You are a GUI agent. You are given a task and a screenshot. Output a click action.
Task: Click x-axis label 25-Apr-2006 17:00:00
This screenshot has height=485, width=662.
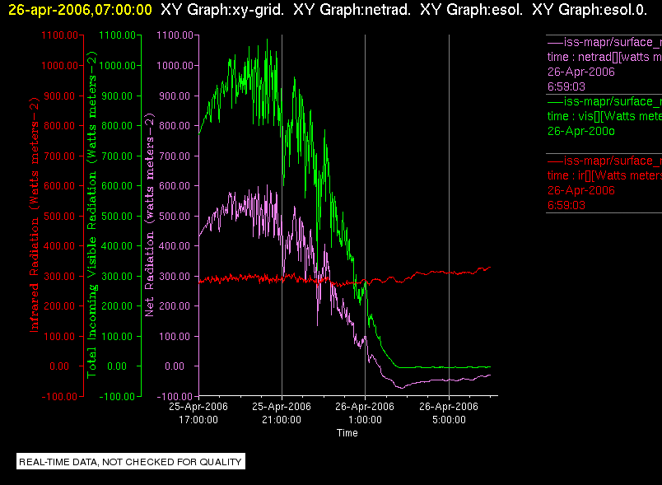coord(198,413)
